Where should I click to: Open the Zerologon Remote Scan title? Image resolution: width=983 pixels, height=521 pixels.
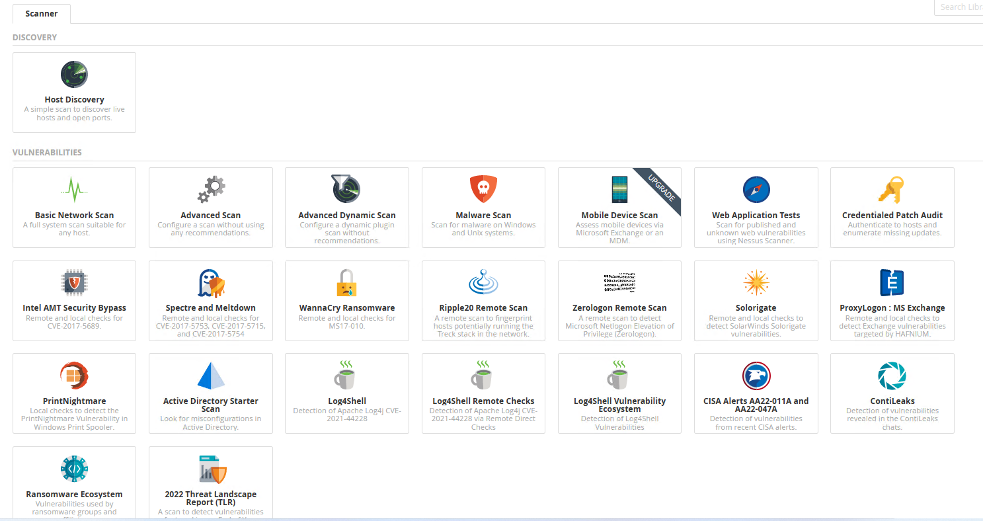(619, 308)
